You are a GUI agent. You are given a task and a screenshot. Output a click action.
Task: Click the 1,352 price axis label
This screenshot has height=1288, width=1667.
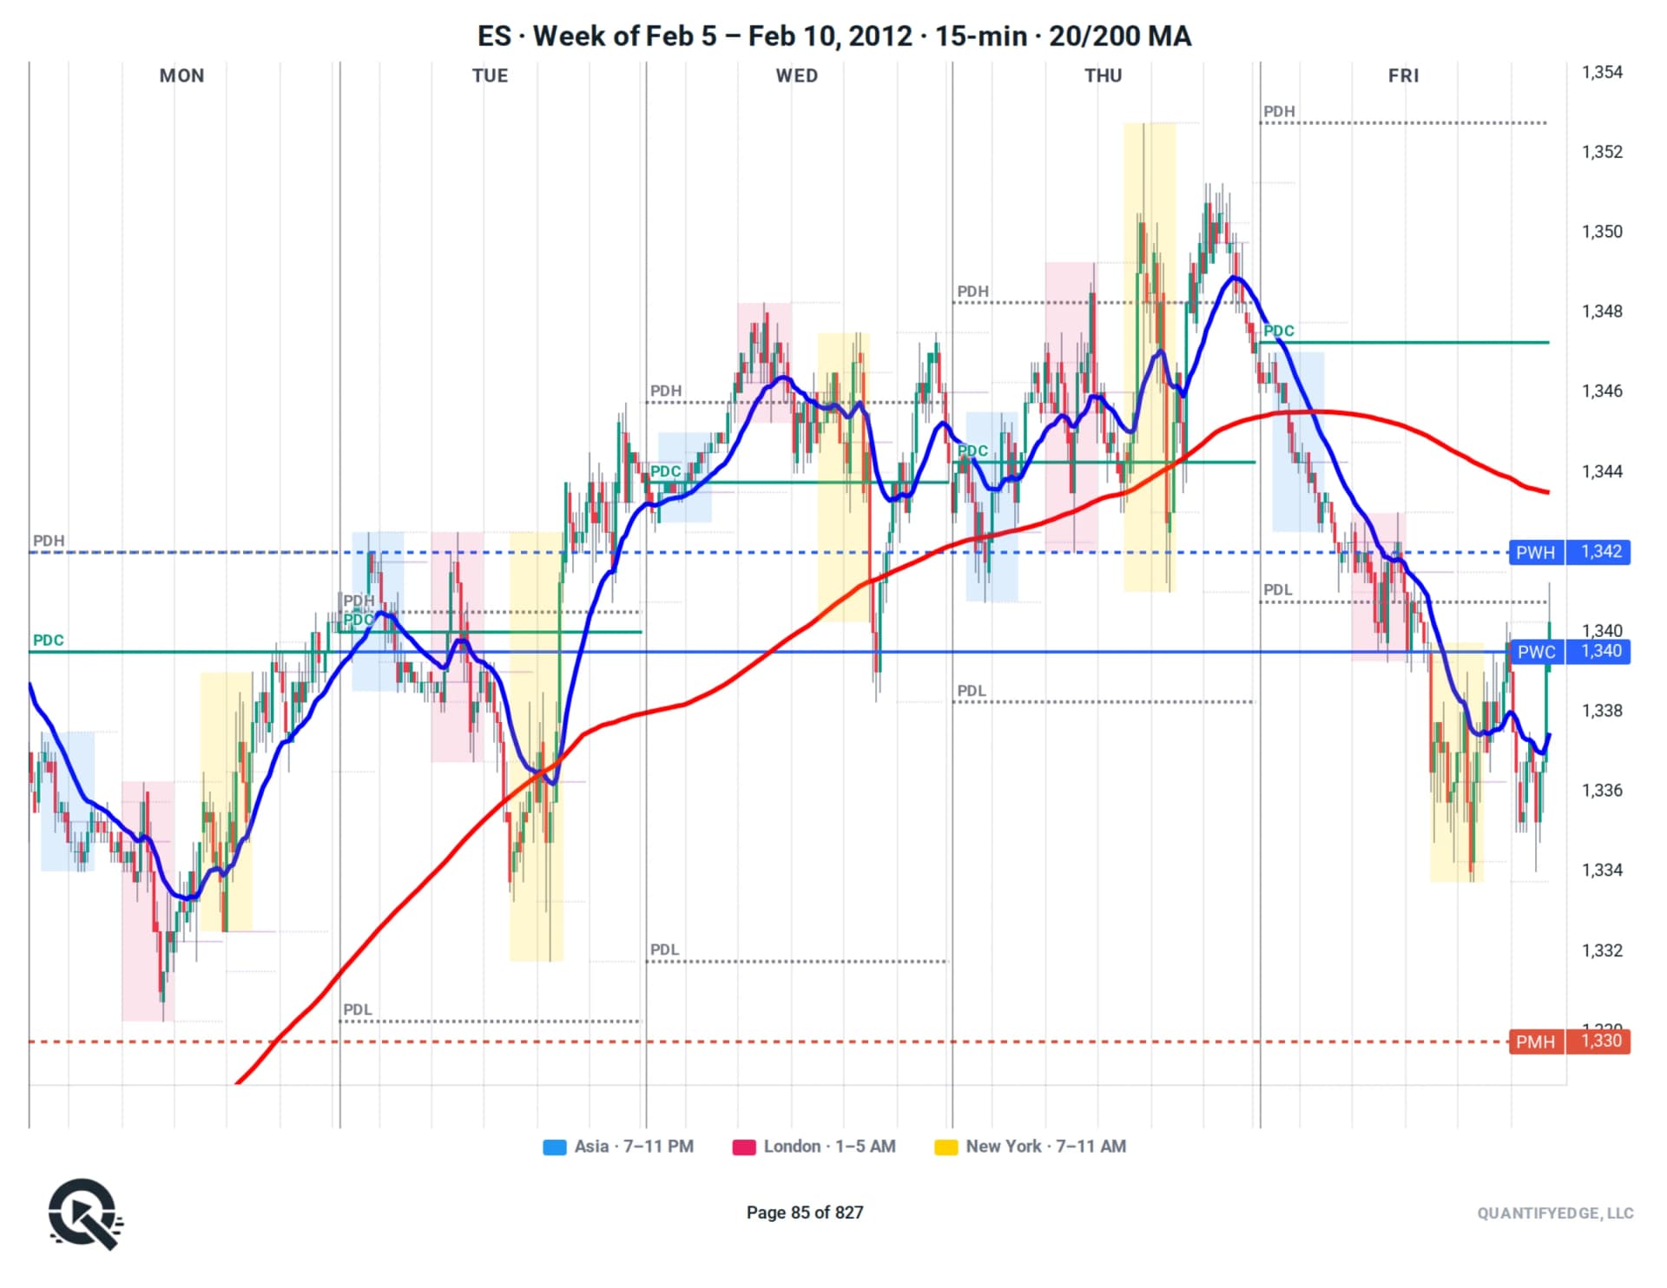(x=1602, y=153)
